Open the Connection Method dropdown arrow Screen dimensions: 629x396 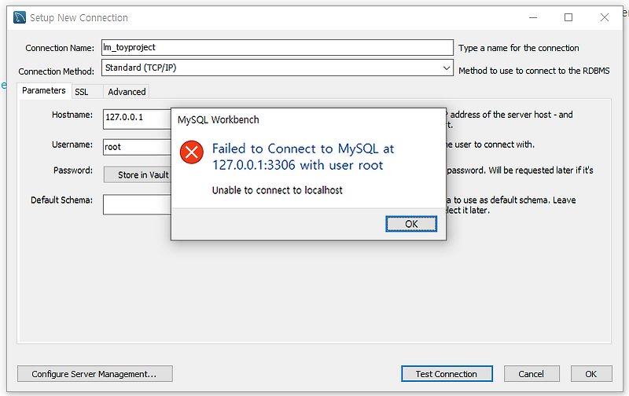click(447, 68)
